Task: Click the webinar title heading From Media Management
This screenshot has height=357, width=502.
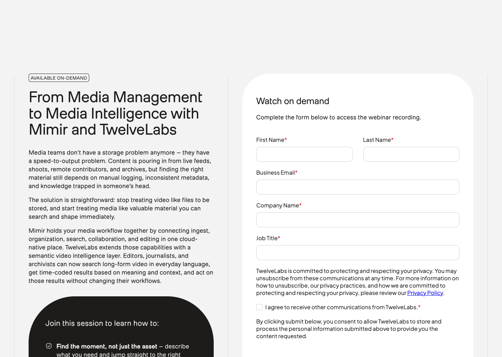Action: (115, 113)
